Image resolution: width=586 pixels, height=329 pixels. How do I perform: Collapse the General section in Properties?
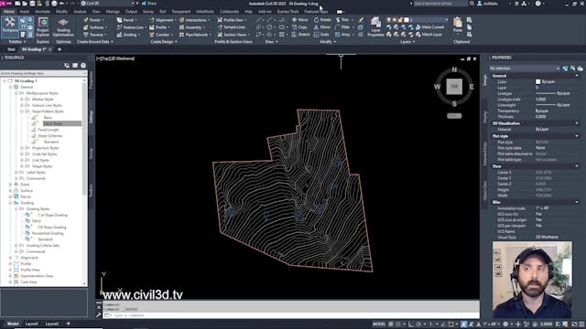(x=577, y=76)
